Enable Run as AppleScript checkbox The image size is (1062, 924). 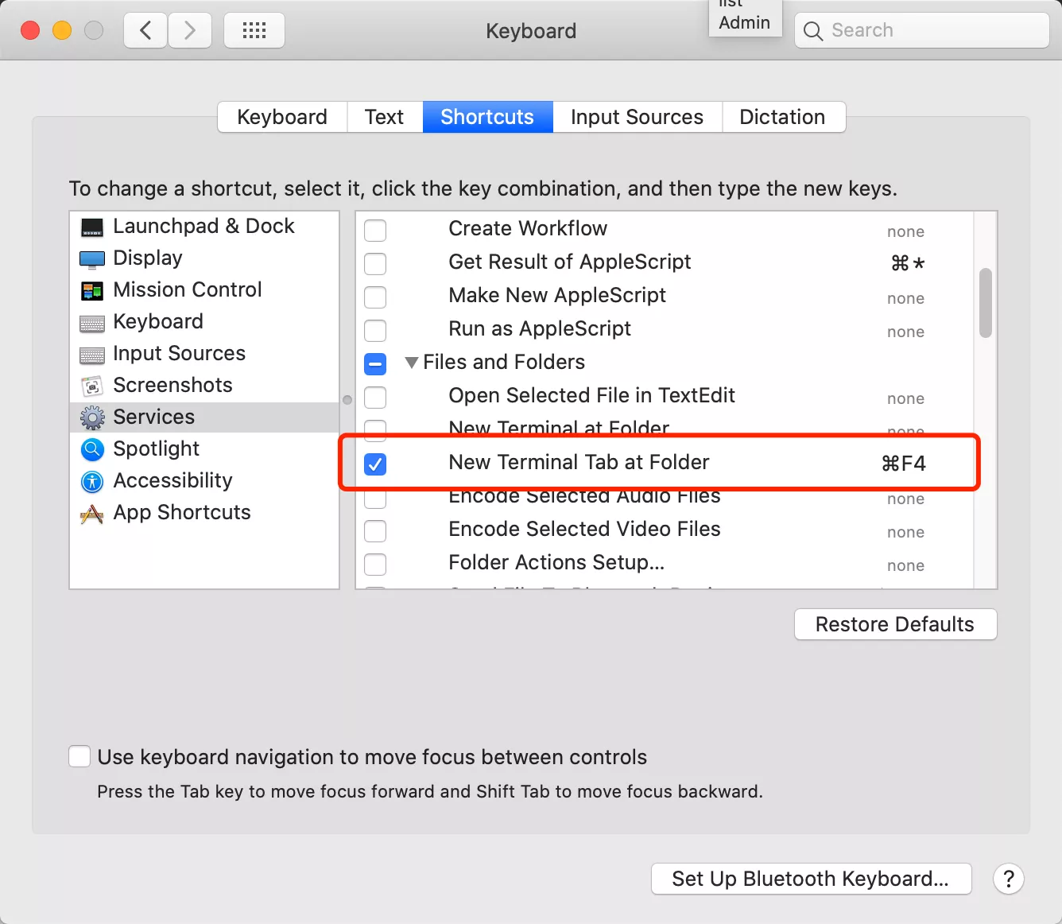(x=375, y=331)
